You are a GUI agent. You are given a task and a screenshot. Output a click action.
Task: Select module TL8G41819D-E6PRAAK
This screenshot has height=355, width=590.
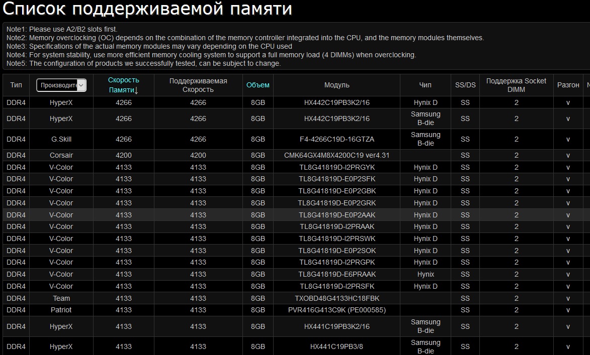337,274
